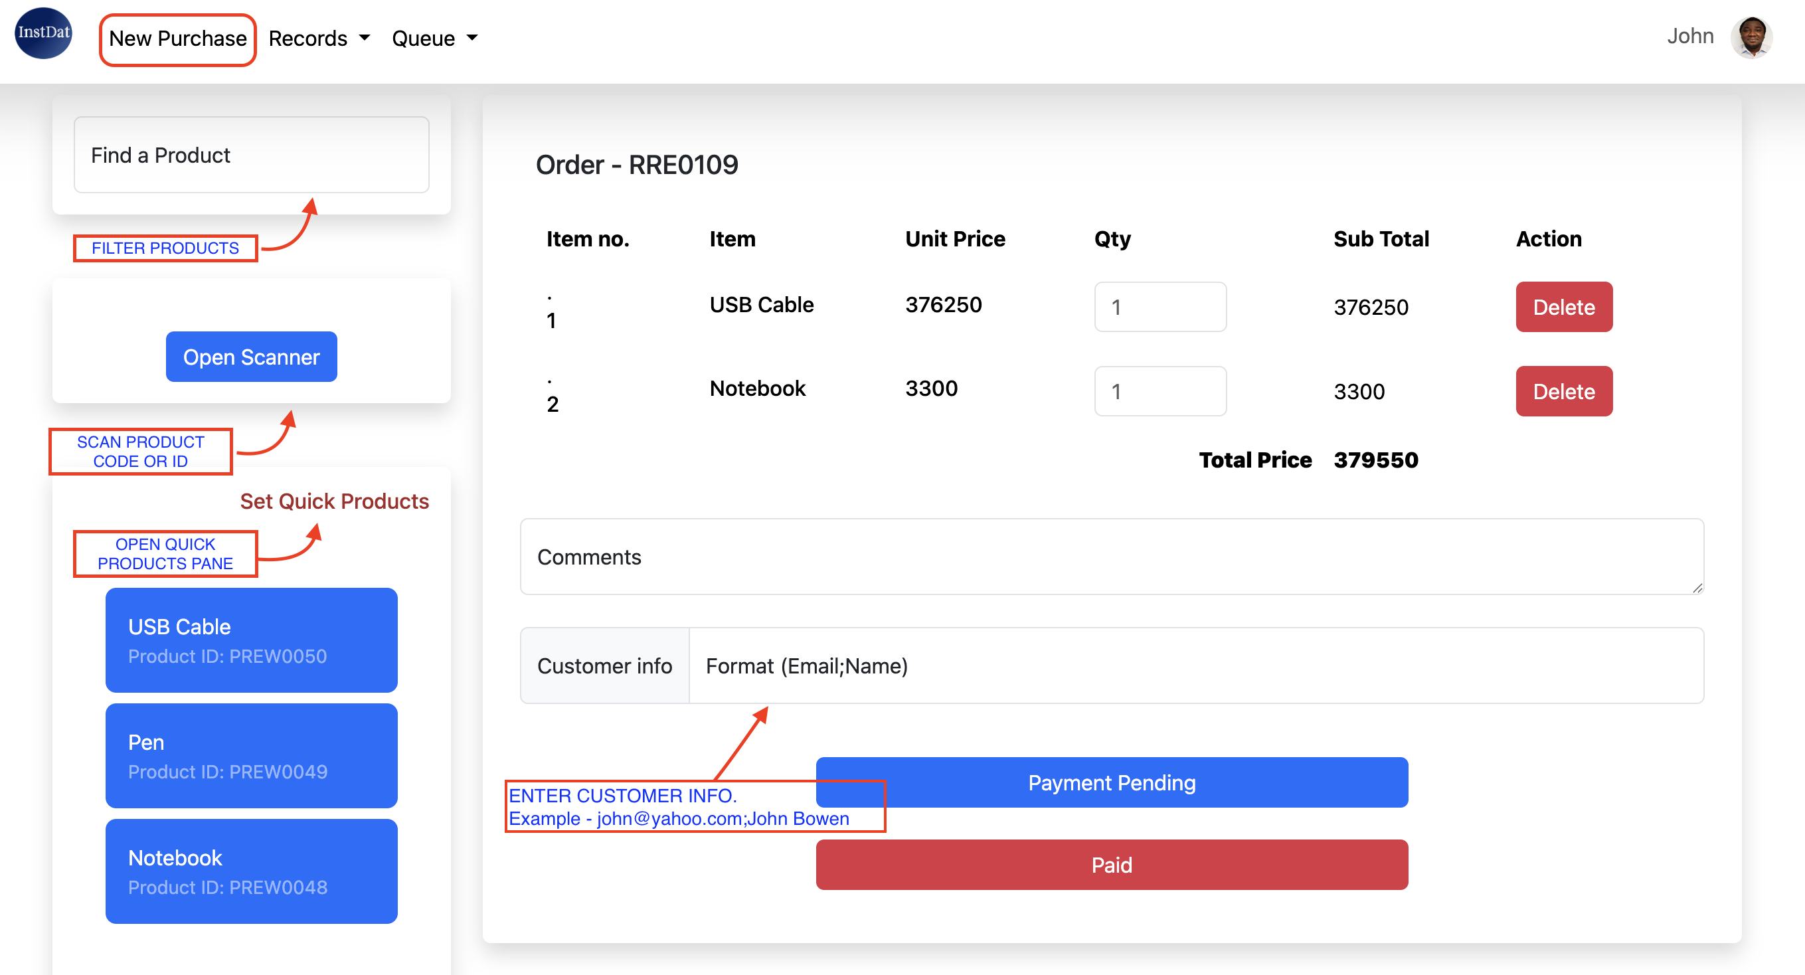Open the Set Quick Products link
Image resolution: width=1805 pixels, height=975 pixels.
(x=334, y=501)
